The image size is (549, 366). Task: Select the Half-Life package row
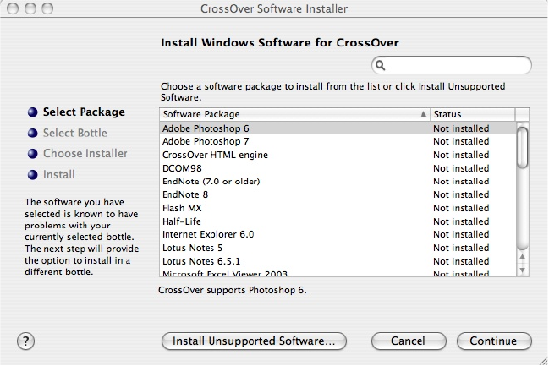click(181, 221)
